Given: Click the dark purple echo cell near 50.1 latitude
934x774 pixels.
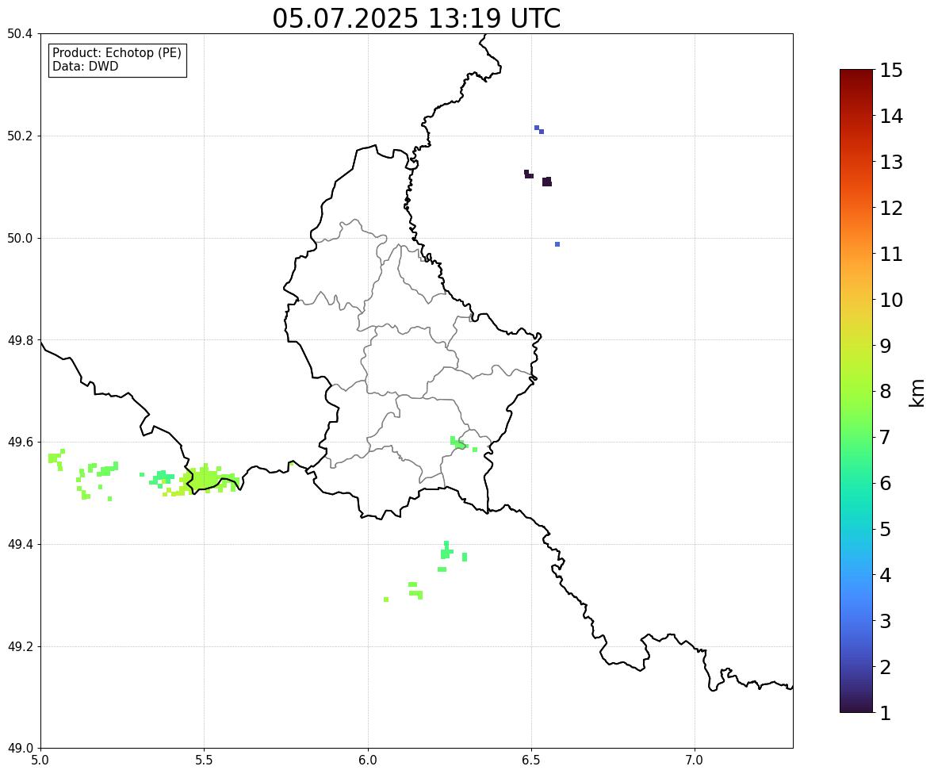Looking at the screenshot, I should 547,182.
